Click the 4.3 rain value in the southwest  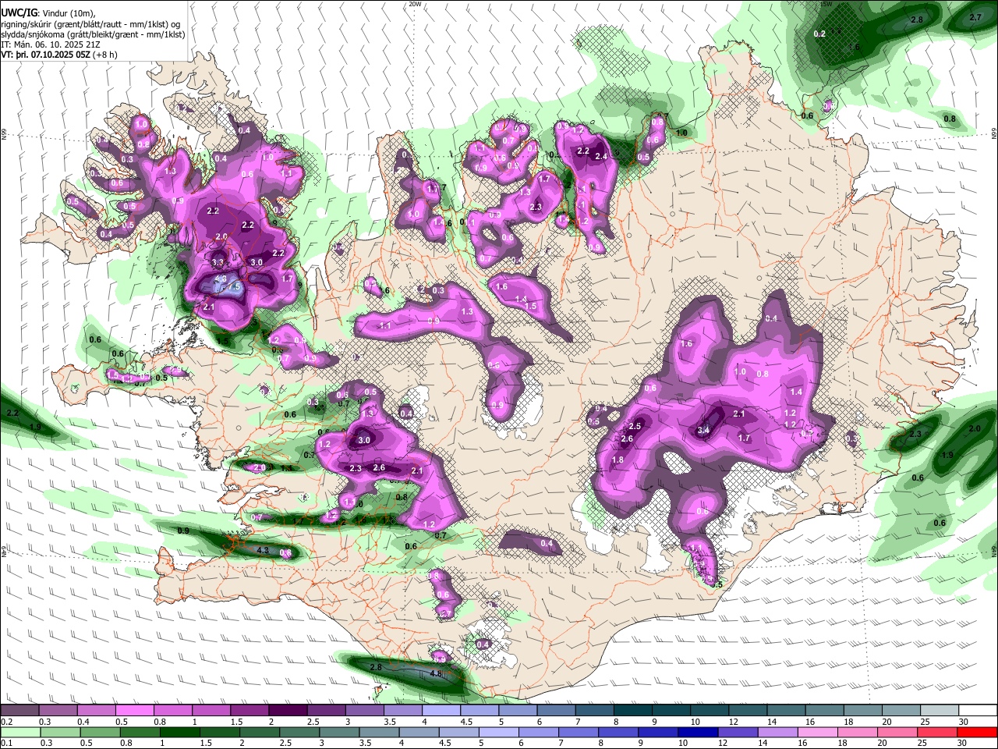tap(263, 551)
